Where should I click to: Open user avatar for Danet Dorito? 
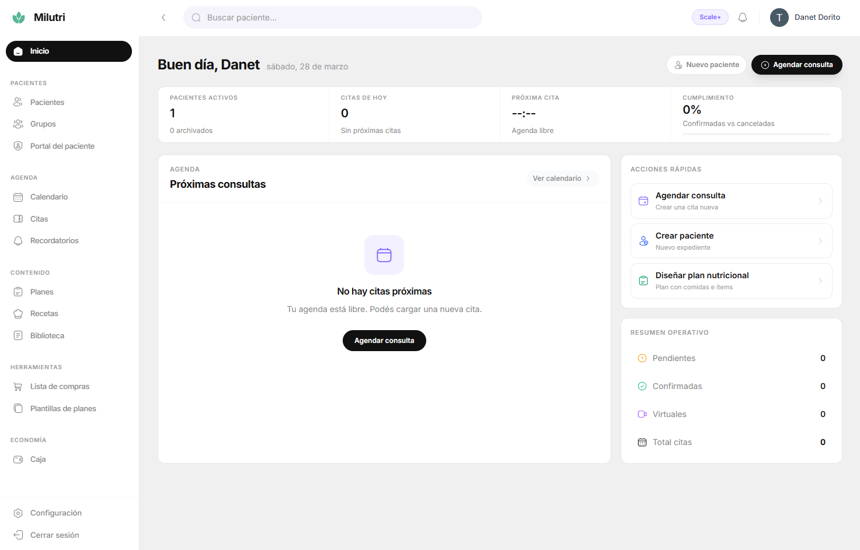779,17
